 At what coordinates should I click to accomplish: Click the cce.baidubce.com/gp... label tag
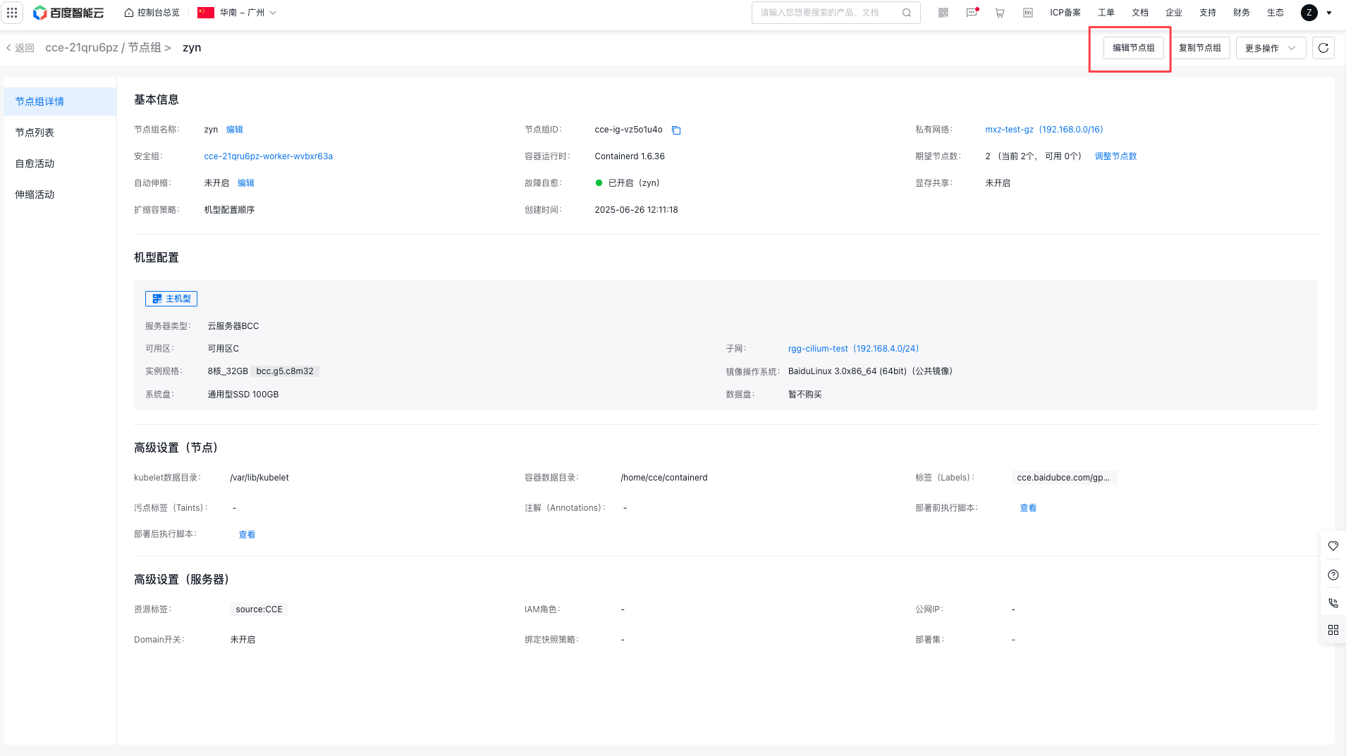(x=1063, y=478)
